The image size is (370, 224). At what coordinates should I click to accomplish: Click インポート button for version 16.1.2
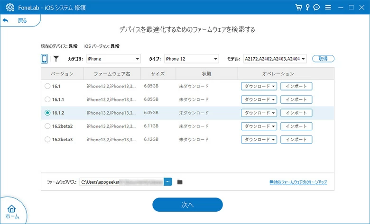coord(296,113)
